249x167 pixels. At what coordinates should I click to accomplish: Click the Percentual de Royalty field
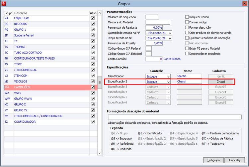(154, 43)
